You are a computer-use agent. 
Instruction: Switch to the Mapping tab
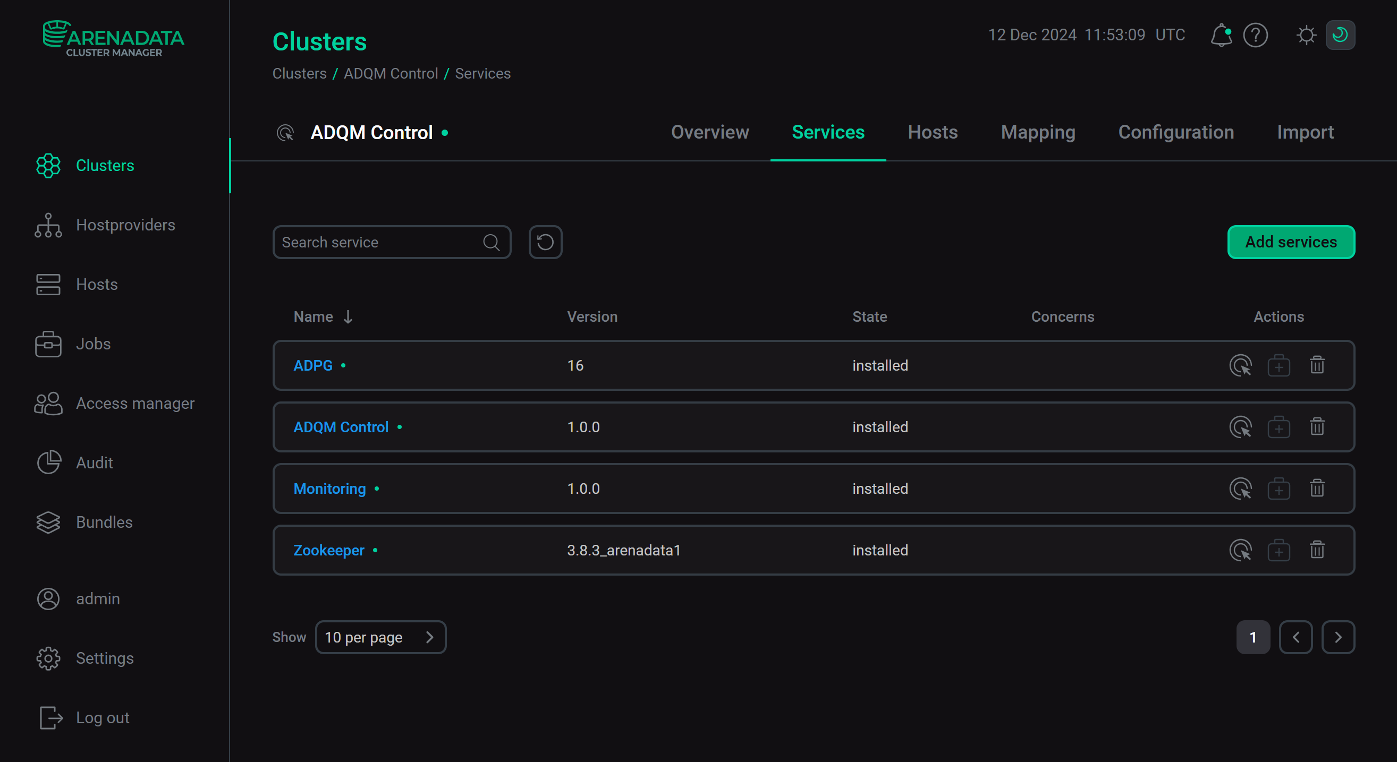click(x=1037, y=132)
